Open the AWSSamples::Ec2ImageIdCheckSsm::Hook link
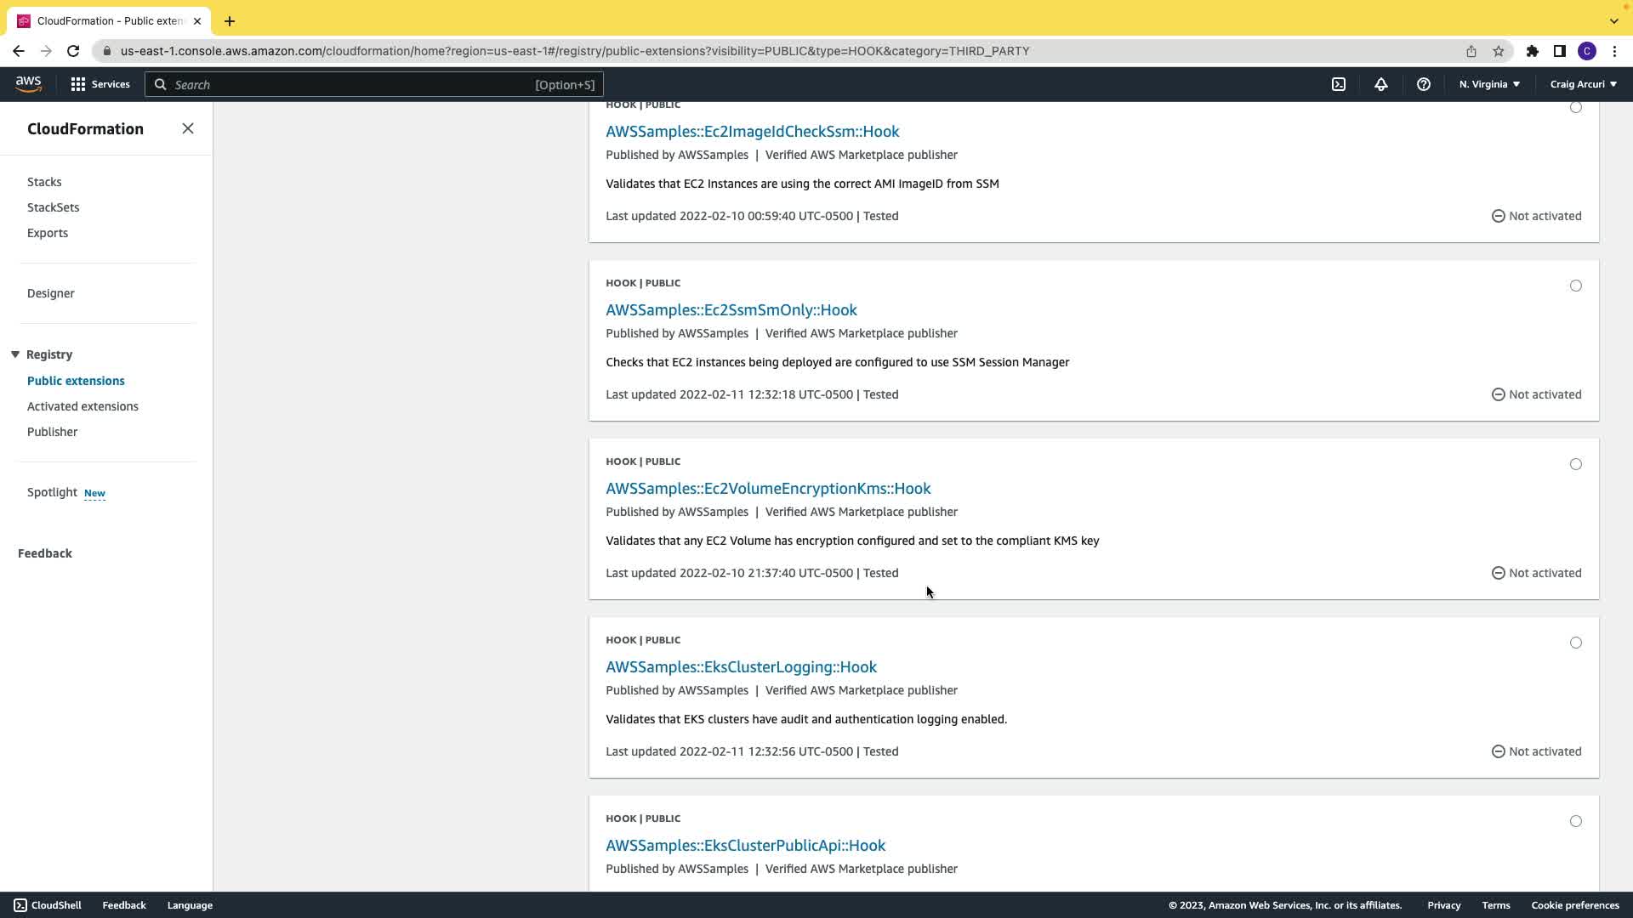 tap(752, 132)
